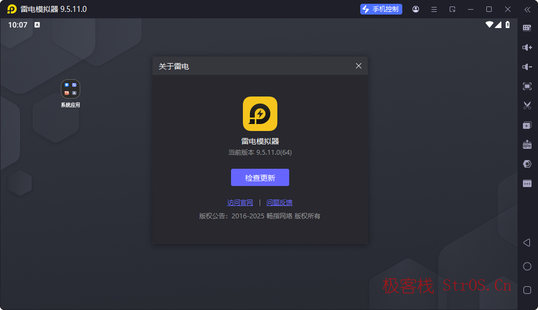Open the multi-instance manager icon
The image size is (538, 310).
(527, 125)
